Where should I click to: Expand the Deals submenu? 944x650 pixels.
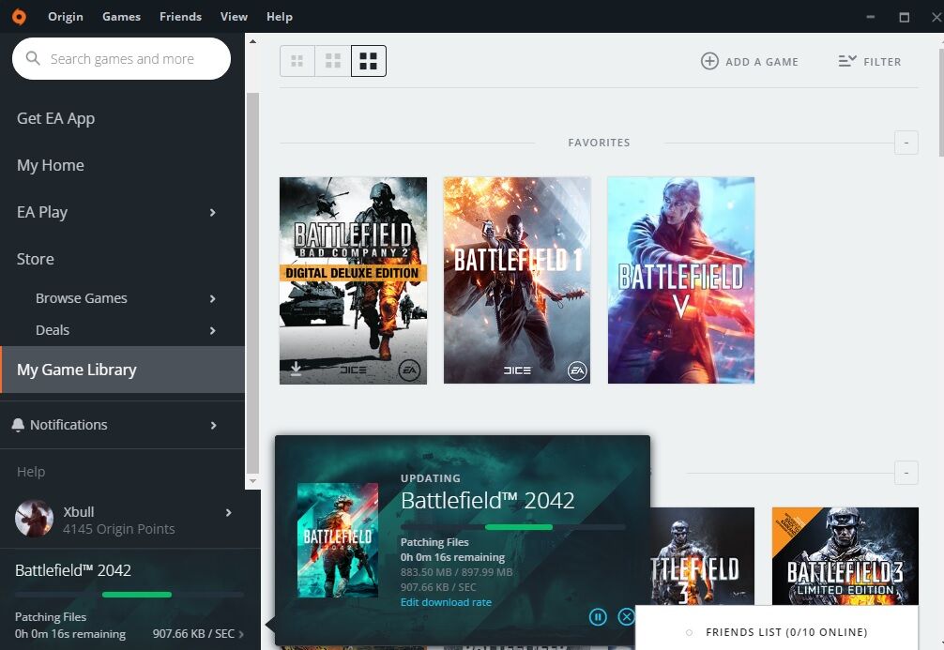(212, 330)
